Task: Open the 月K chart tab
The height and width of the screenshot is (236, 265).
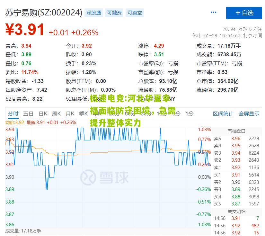Action: click(x=70, y=113)
